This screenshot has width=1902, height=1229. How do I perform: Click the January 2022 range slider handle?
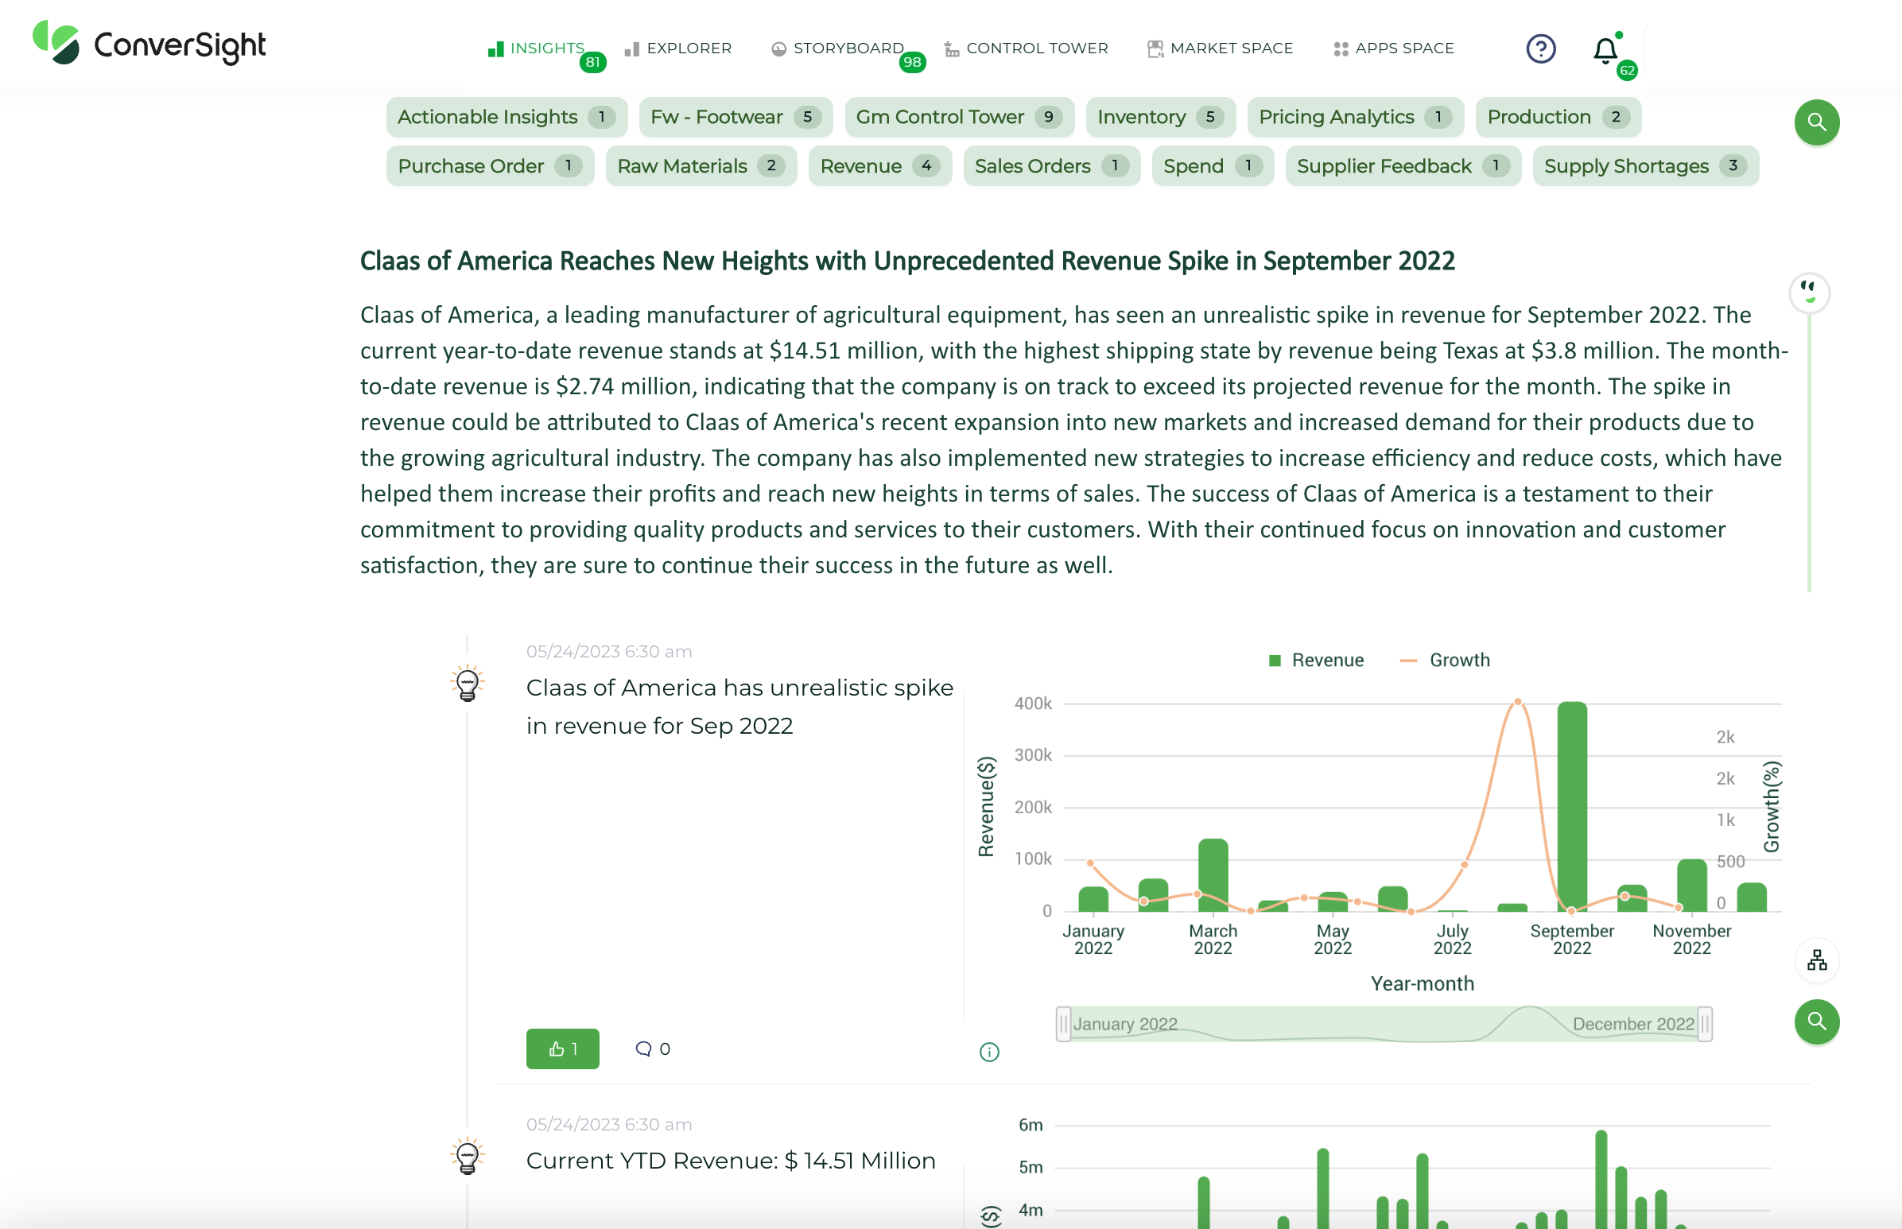(x=1063, y=1024)
